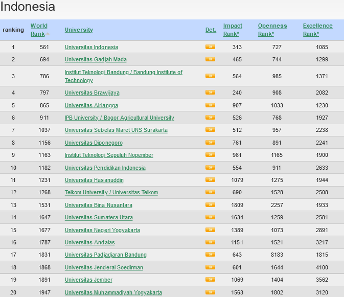Open Universitas Jember link

point(88,280)
